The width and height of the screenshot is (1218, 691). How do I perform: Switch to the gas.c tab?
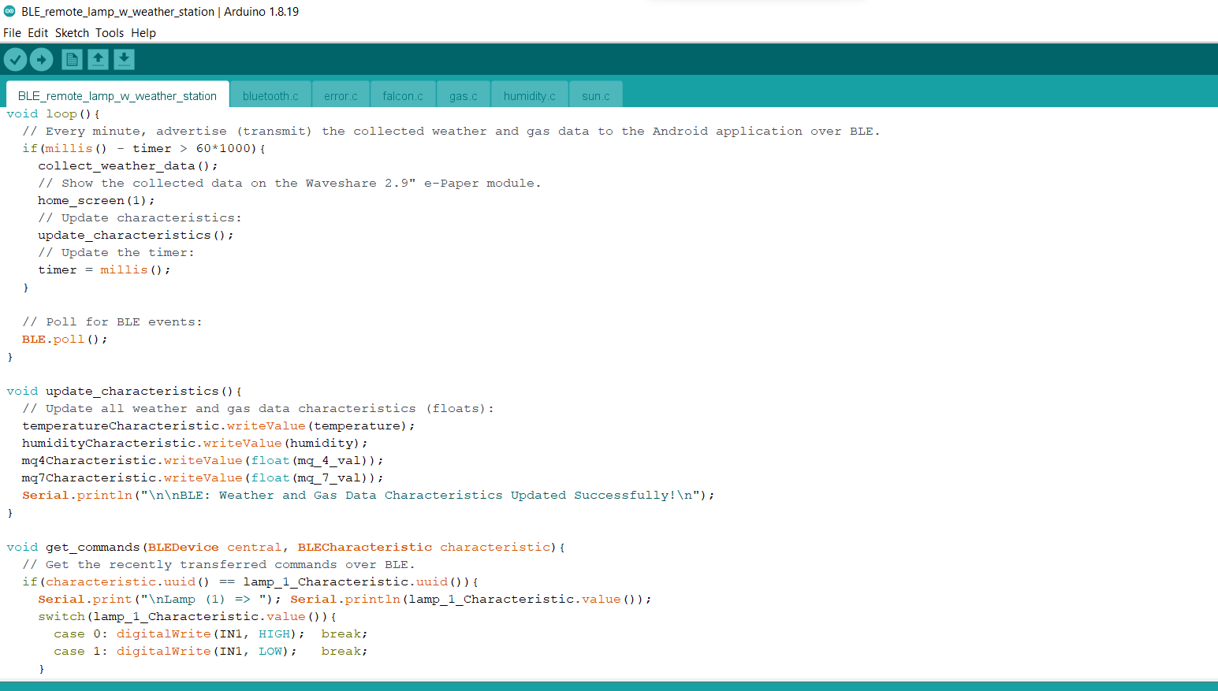(x=463, y=95)
